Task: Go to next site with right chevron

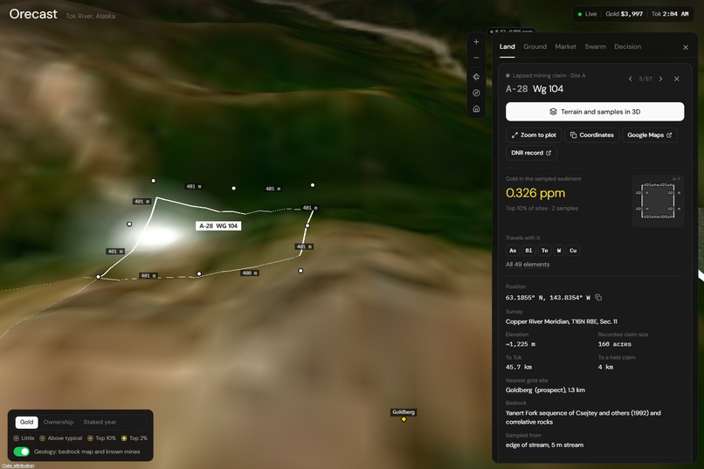Action: pyautogui.click(x=661, y=79)
